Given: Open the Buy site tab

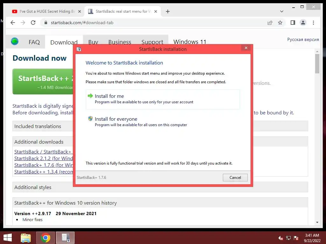Looking at the screenshot, I should (93, 42).
